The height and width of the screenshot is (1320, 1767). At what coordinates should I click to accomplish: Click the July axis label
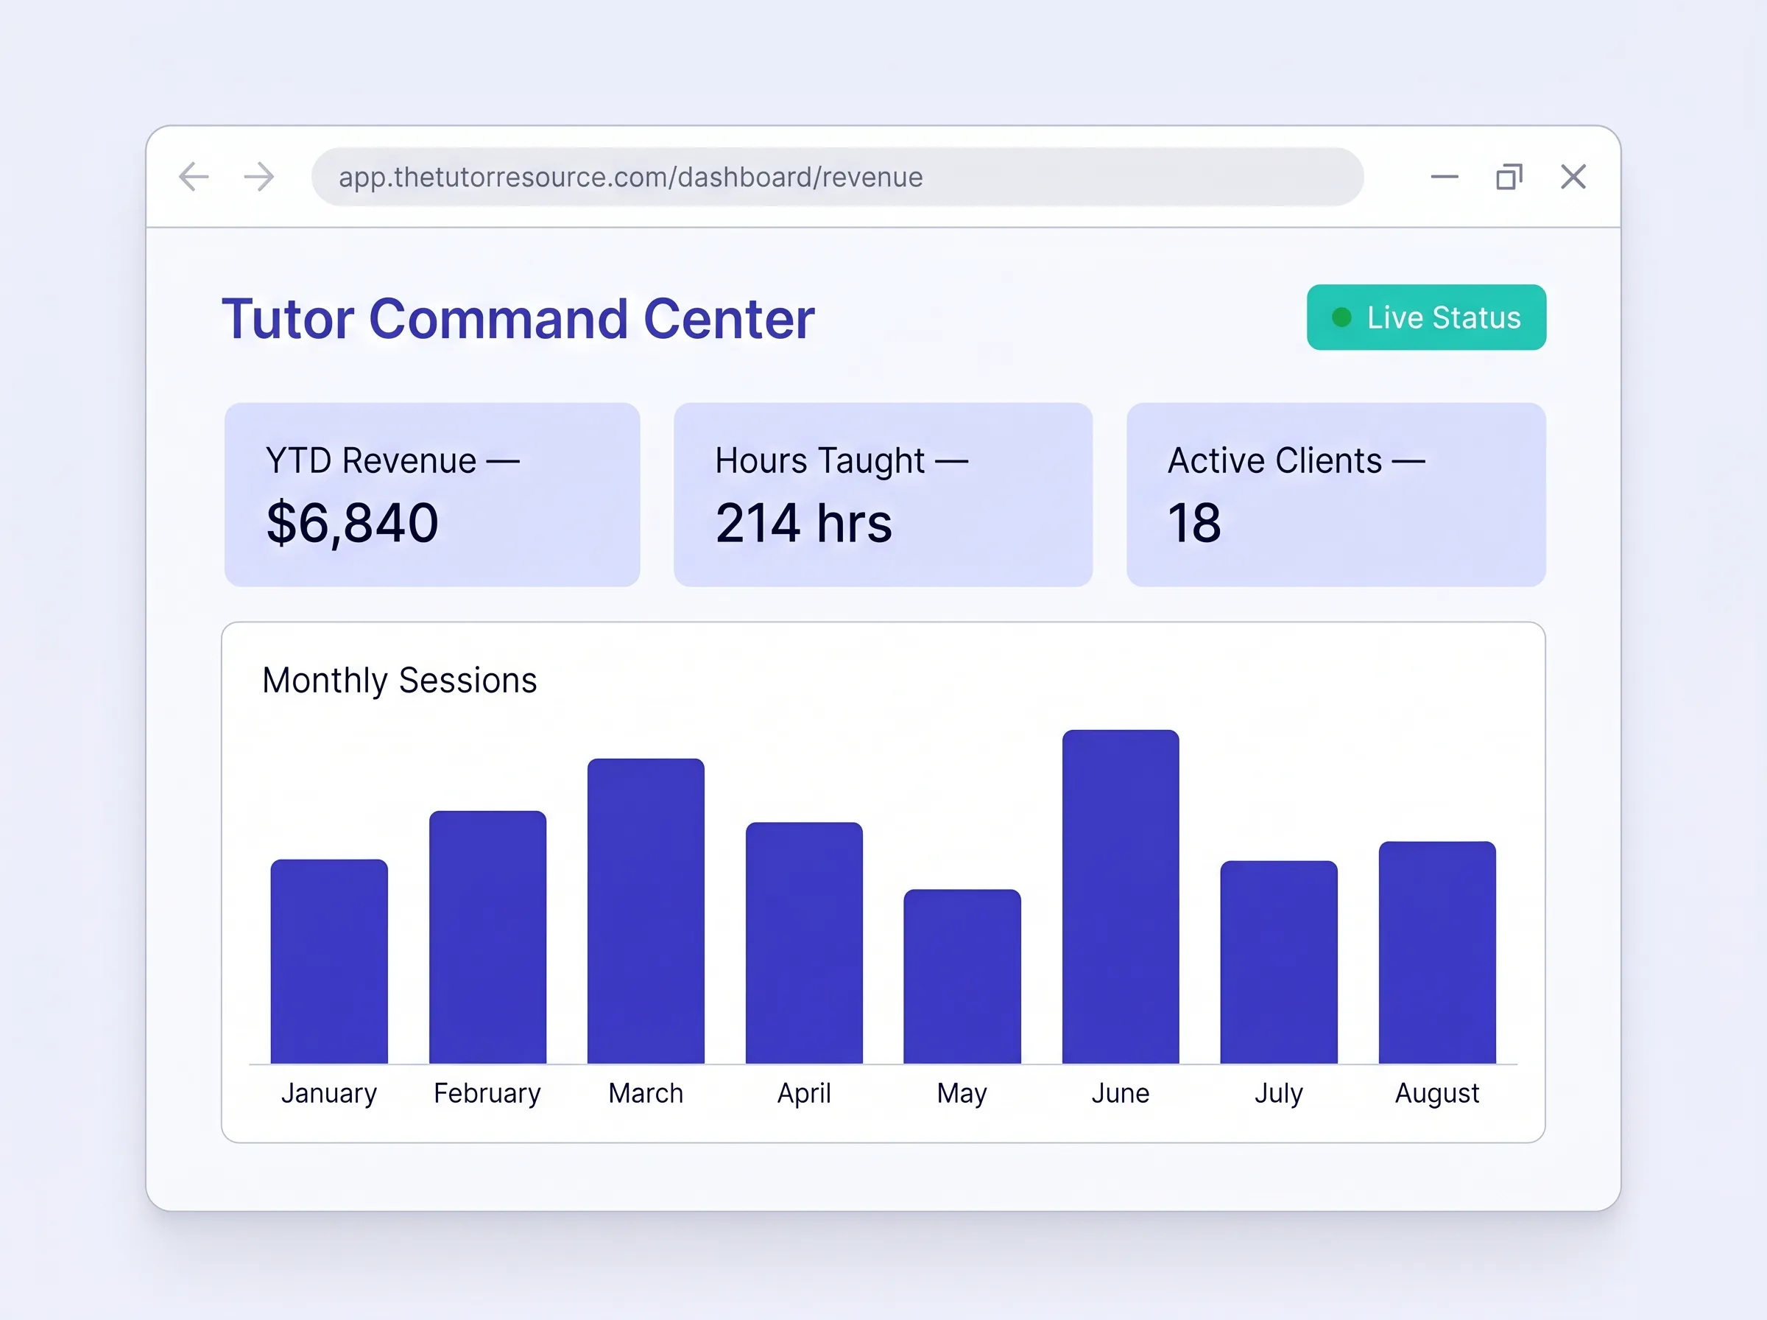pyautogui.click(x=1278, y=1093)
